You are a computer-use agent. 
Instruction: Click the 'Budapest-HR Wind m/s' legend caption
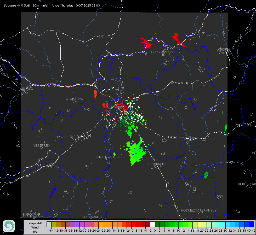click(x=35, y=227)
